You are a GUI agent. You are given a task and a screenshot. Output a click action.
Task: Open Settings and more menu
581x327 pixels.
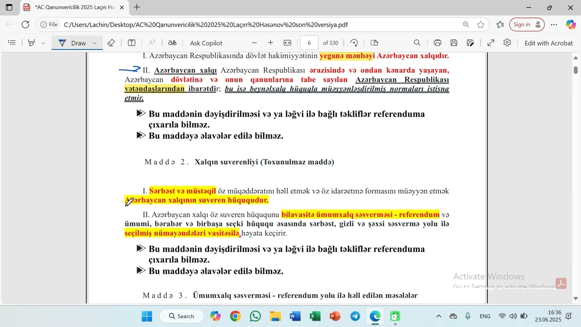pos(554,25)
